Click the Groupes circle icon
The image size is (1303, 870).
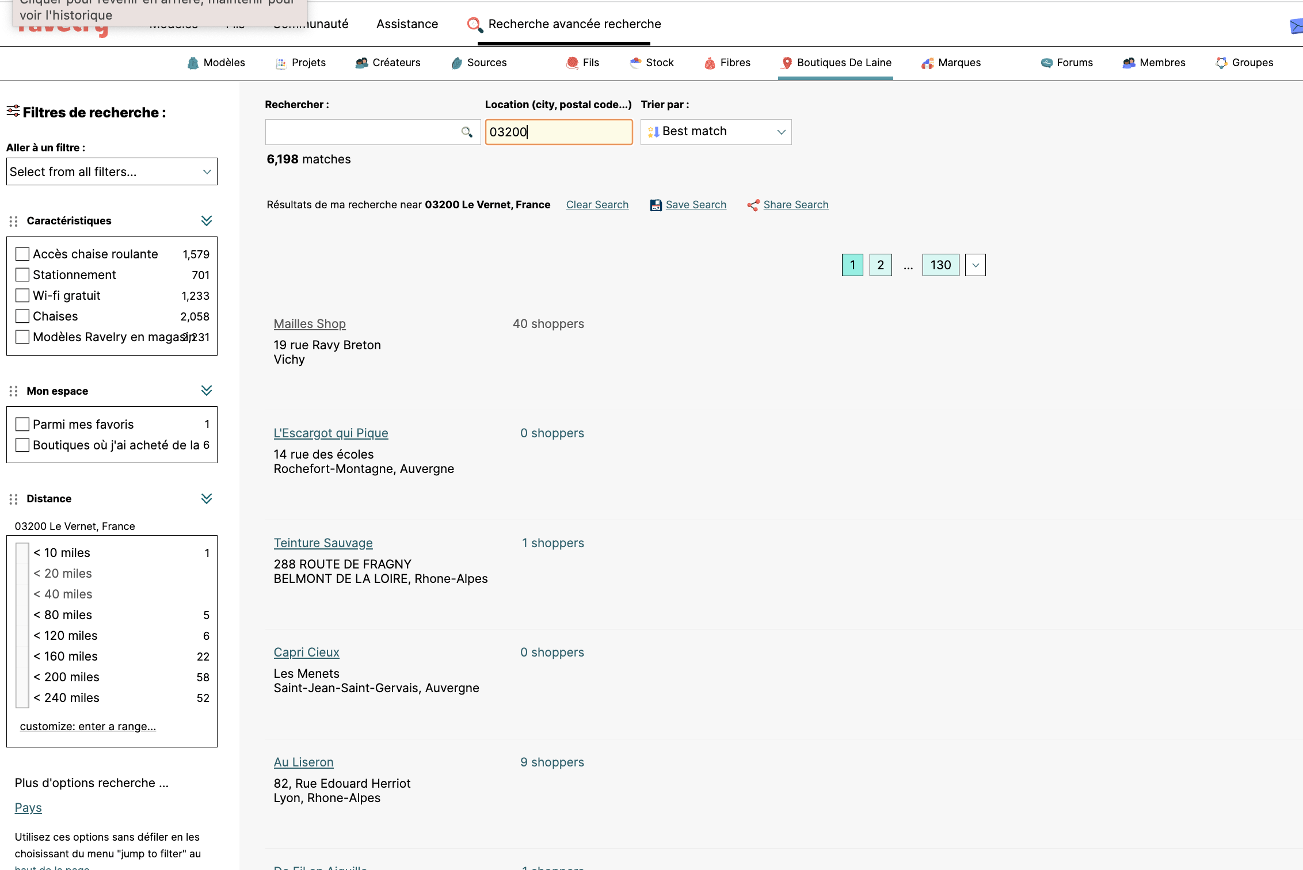coord(1221,63)
